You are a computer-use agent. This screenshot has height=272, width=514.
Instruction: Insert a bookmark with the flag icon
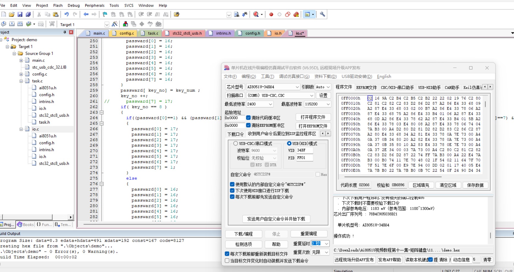(x=105, y=14)
